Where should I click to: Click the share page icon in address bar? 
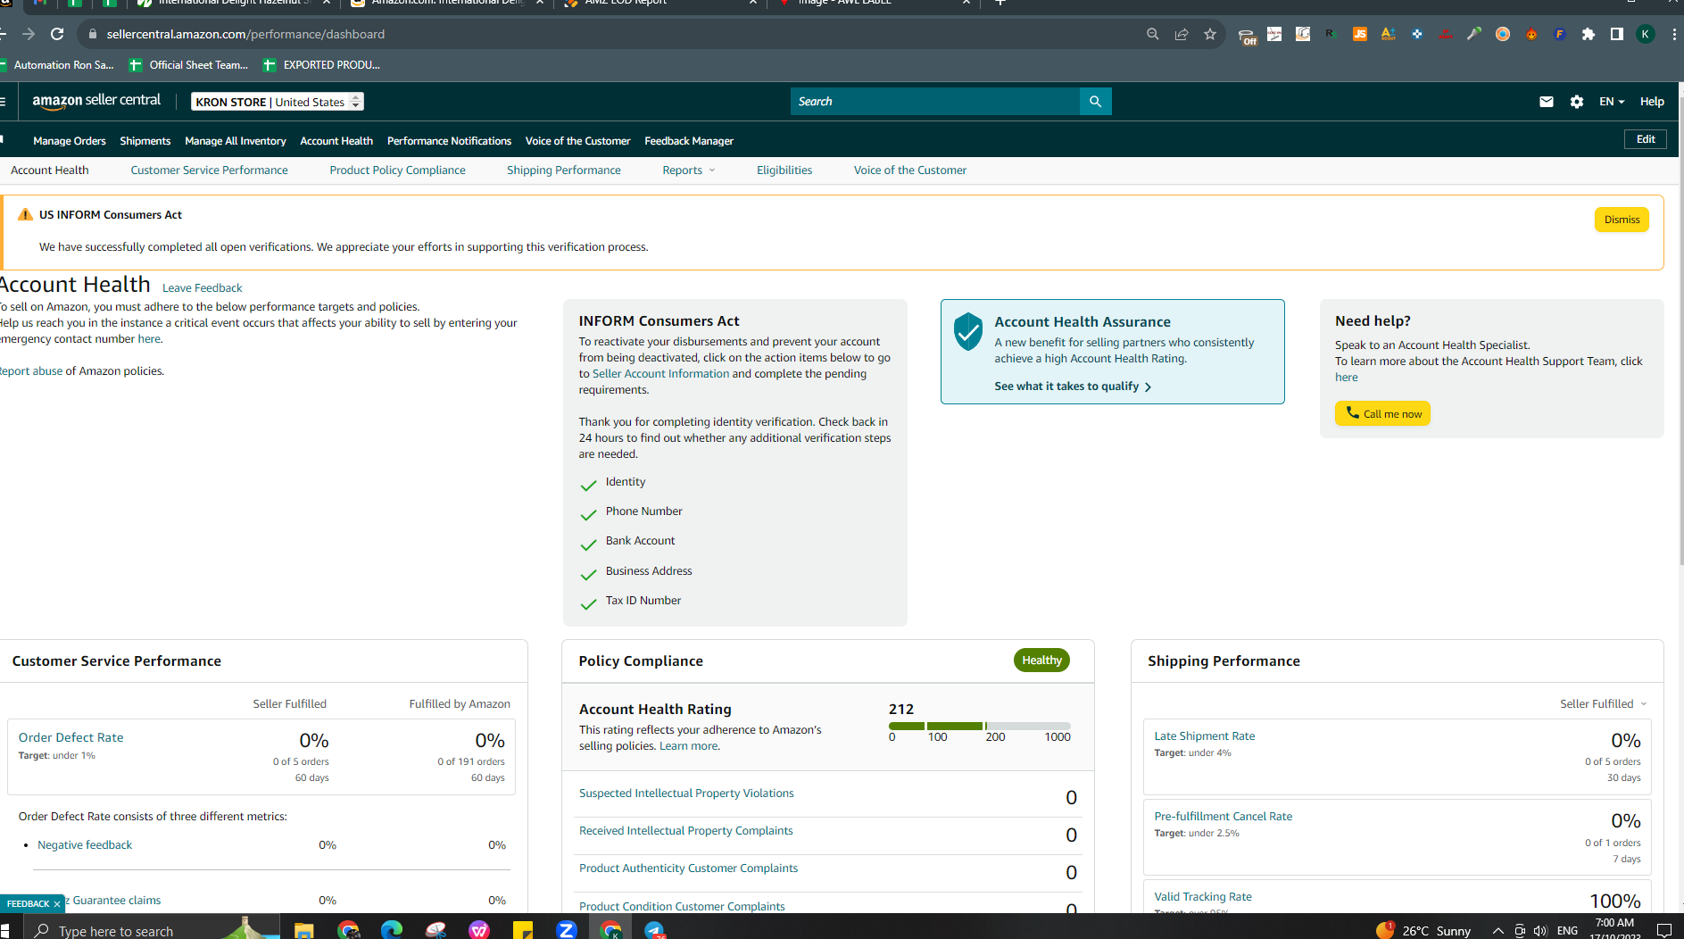[1182, 34]
